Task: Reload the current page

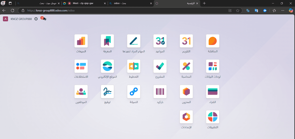Action: [x=12, y=11]
